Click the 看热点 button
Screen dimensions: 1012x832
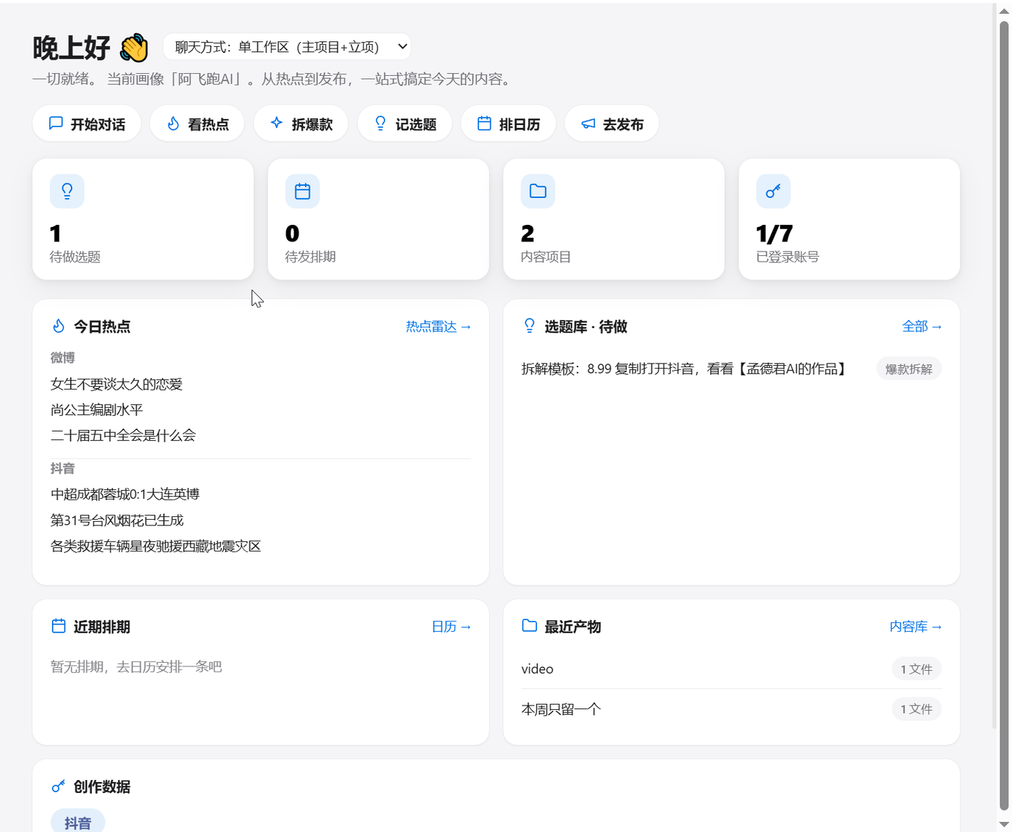(x=197, y=124)
